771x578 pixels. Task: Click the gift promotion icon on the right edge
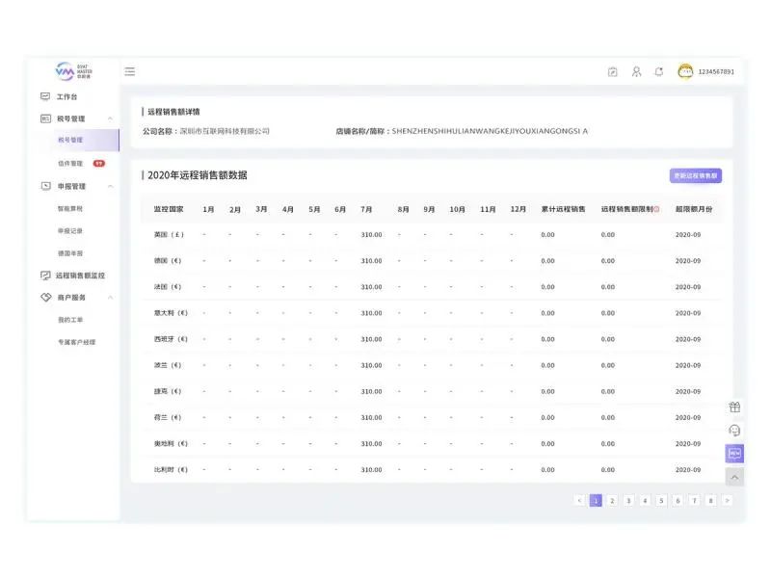[734, 407]
